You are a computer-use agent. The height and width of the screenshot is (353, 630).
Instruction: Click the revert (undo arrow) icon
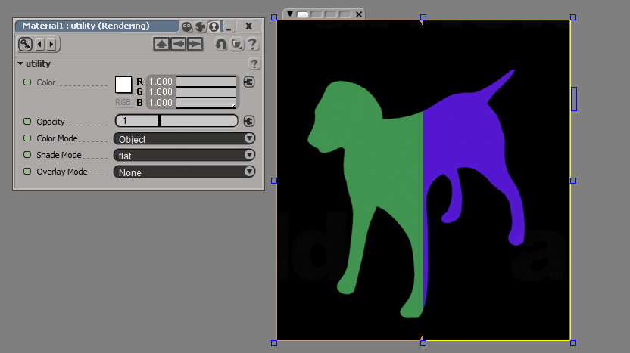pos(220,44)
